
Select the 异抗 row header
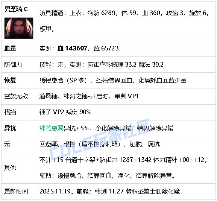[x=10, y=128]
